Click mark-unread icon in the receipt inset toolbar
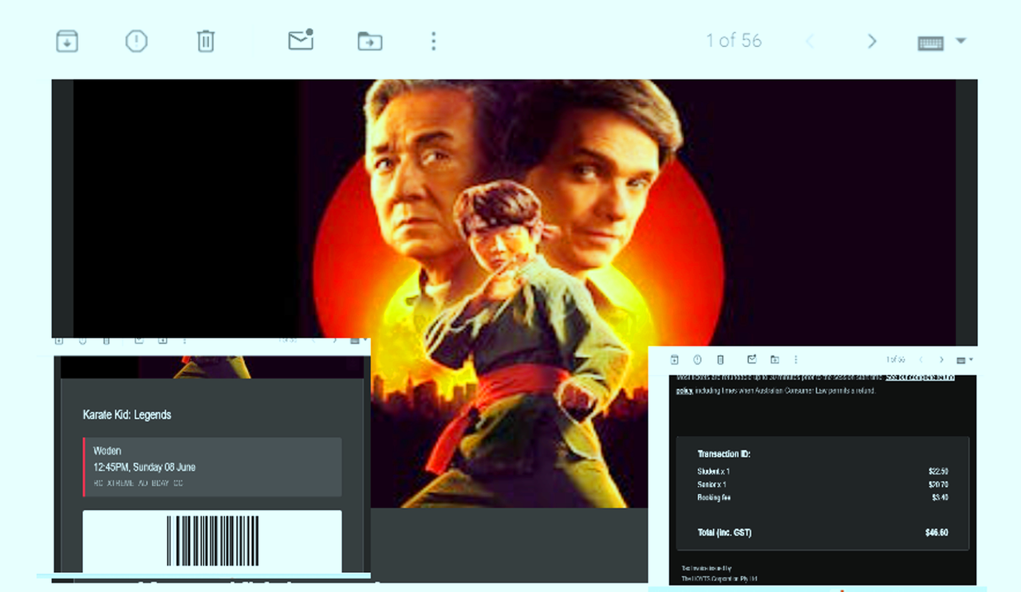This screenshot has height=592, width=1021. (751, 359)
